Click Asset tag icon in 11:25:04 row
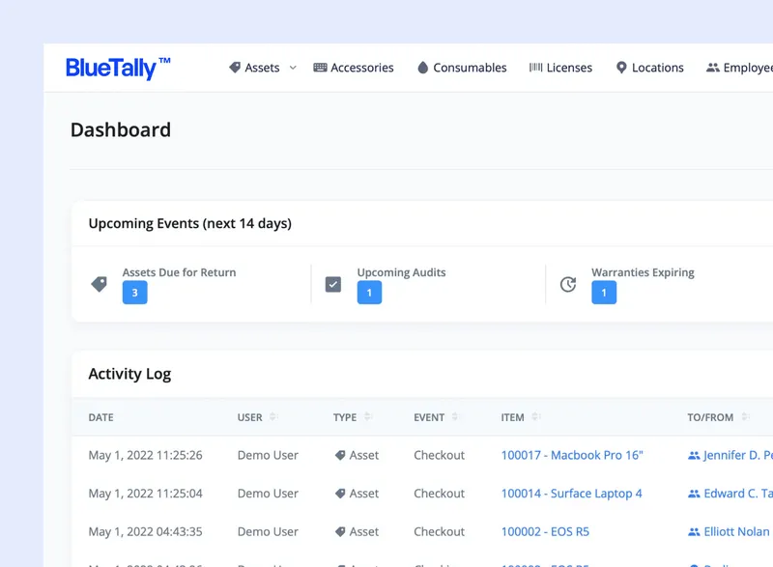The image size is (773, 567). [x=340, y=494]
